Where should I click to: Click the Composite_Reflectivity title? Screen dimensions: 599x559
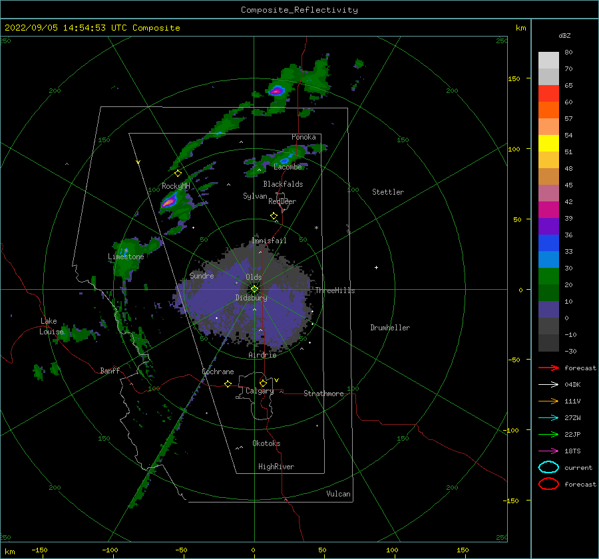299,10
